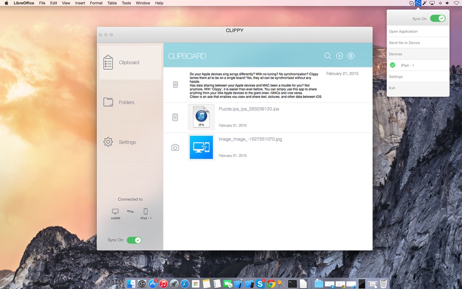Open the Apple menu
The width and height of the screenshot is (462, 289).
pyautogui.click(x=6, y=3)
